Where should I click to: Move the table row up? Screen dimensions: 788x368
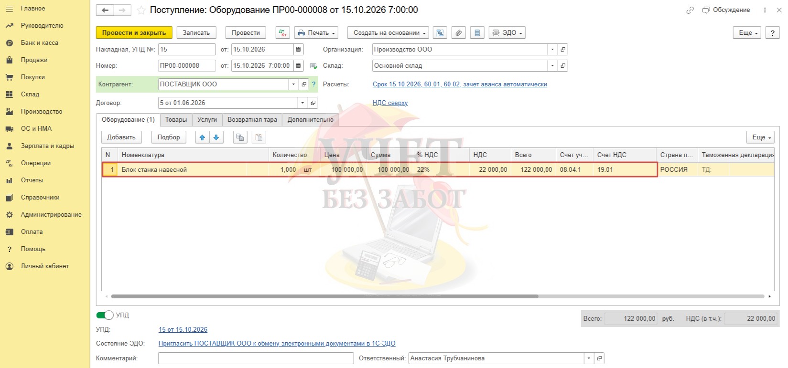[x=202, y=137]
